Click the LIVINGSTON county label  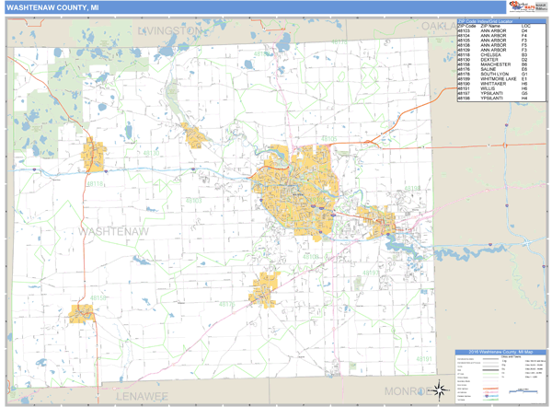coord(169,30)
